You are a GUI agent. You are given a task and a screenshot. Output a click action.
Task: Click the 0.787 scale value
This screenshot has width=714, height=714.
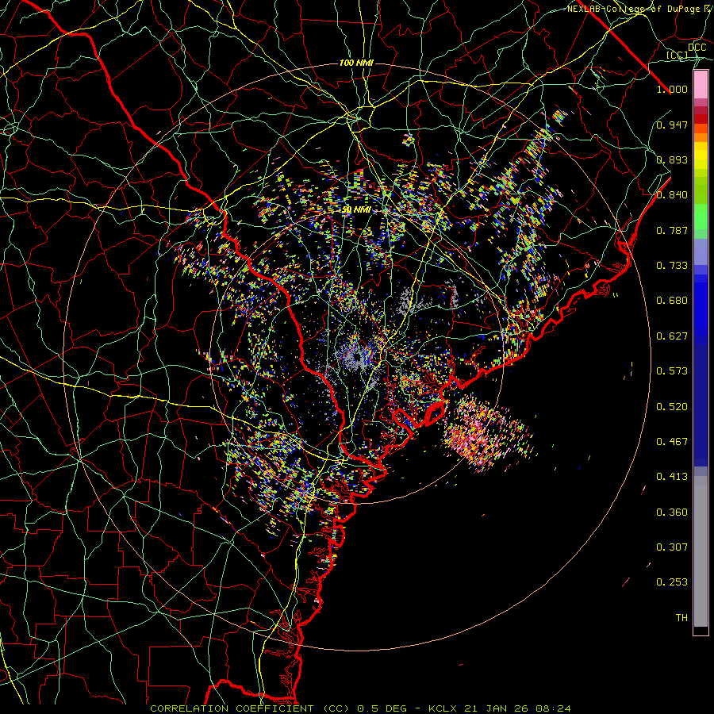pyautogui.click(x=672, y=230)
